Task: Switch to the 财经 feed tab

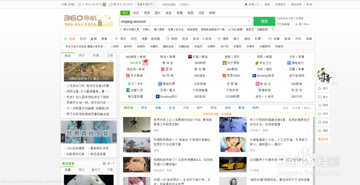Action: point(213,108)
